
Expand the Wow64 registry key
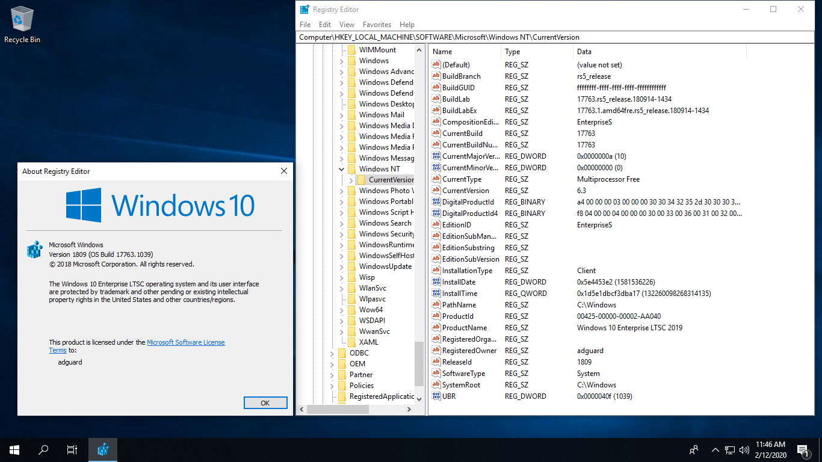[x=342, y=310]
